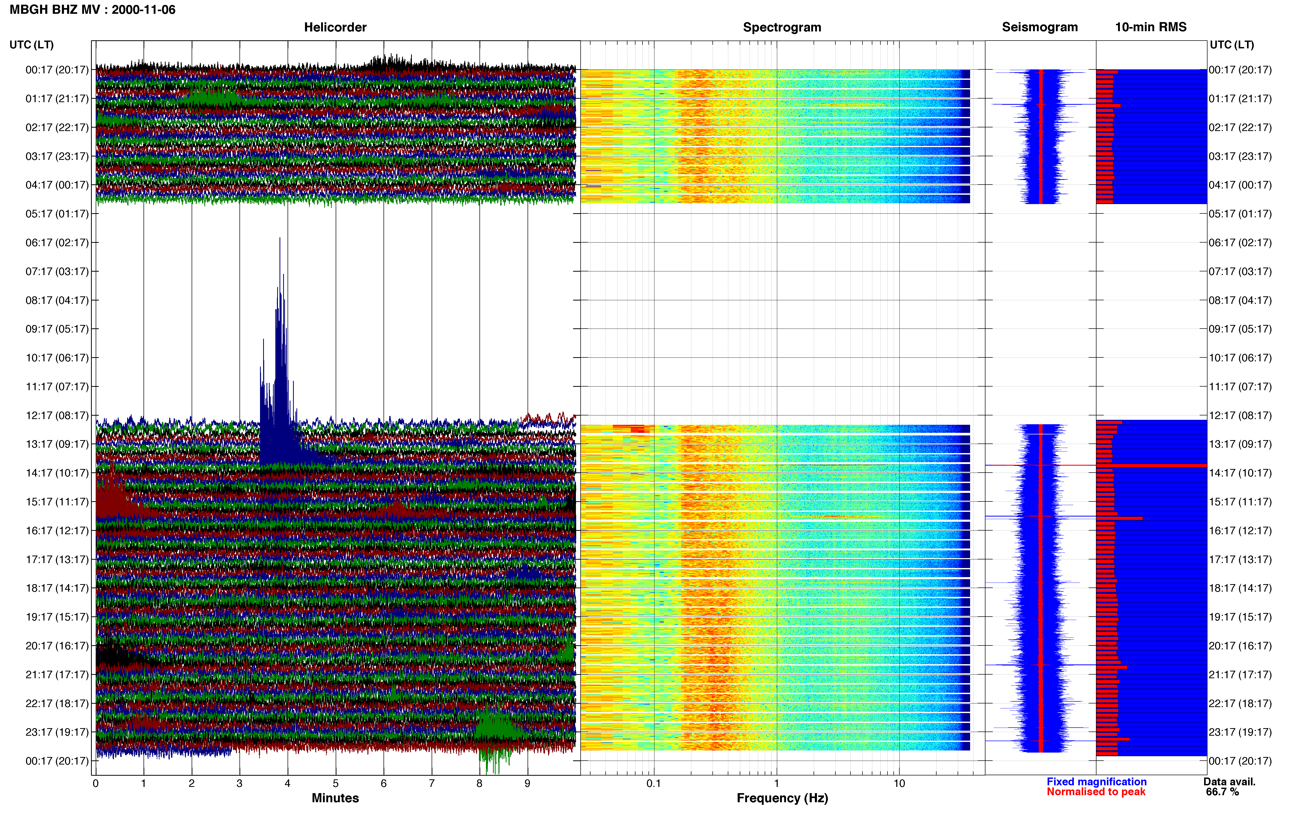Click the 1 Hz frequency tick label

777,784
